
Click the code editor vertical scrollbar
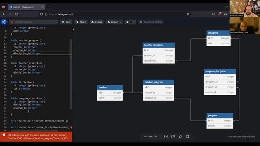(71, 74)
